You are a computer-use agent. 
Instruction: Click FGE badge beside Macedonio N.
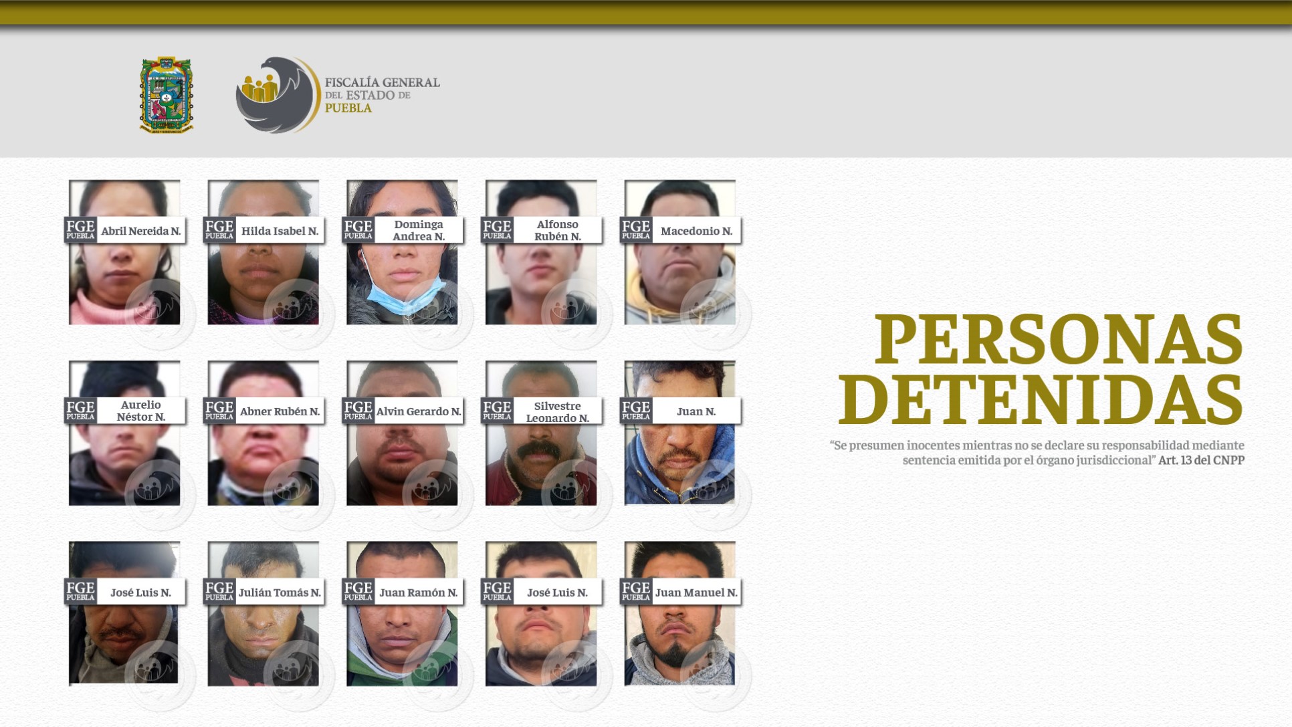[636, 230]
